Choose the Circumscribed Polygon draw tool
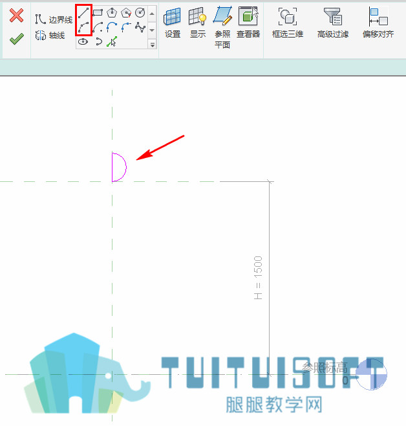 [x=126, y=12]
